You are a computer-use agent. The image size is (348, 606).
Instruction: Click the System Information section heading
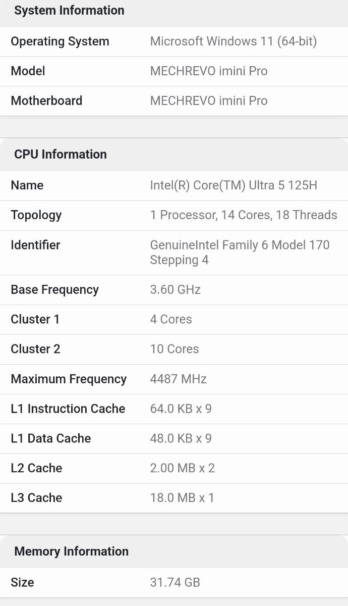pos(69,11)
